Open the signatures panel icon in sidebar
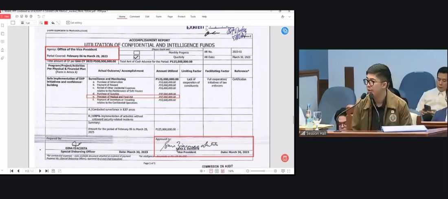The width and height of the screenshot is (448, 199). (x=2, y=50)
